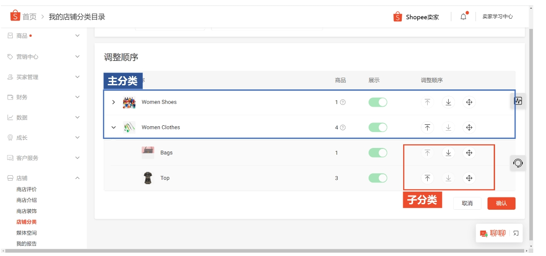Toggle display switch for Top subcategory

point(378,178)
